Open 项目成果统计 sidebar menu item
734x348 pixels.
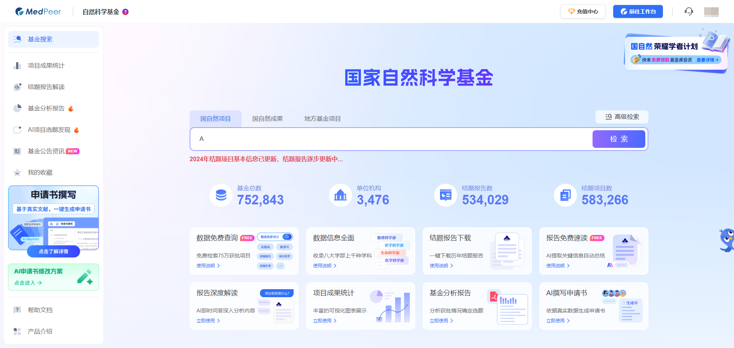(54, 66)
